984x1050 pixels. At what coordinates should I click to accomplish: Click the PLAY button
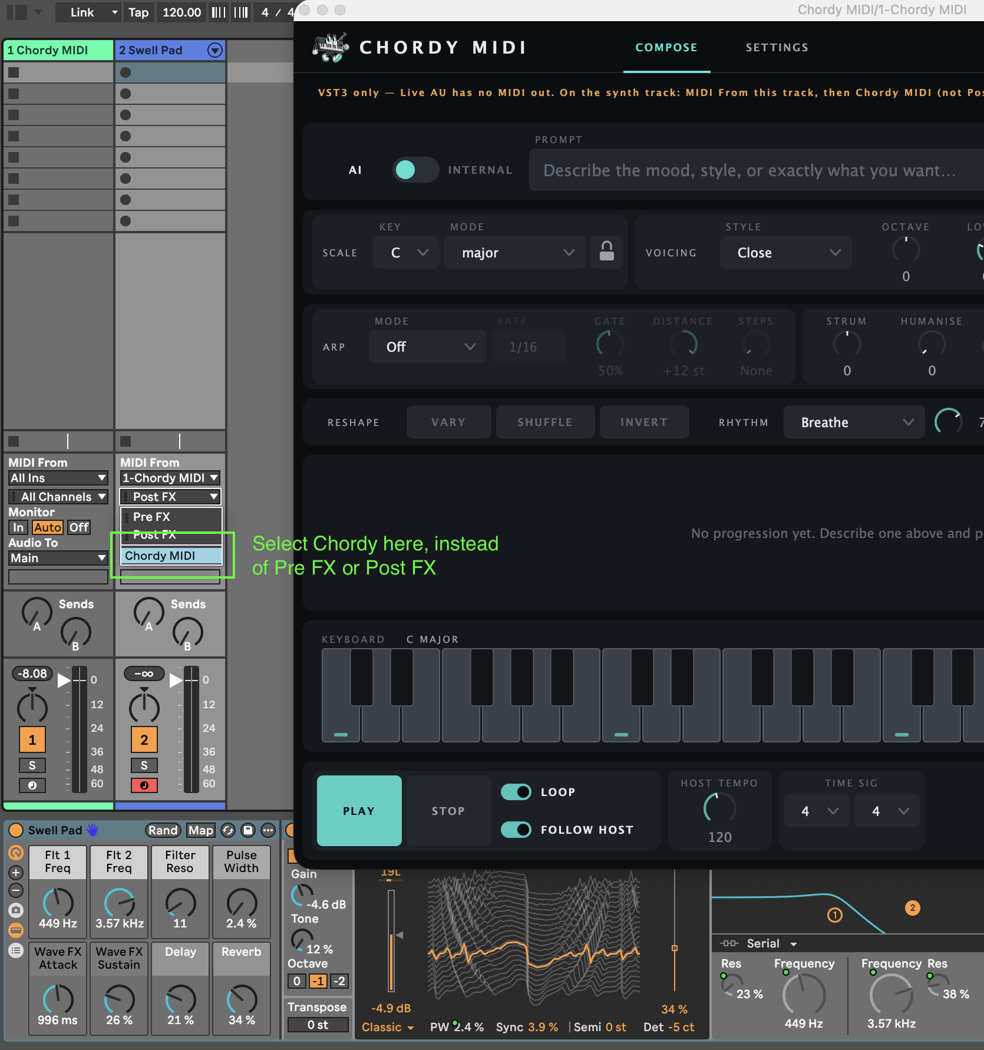[x=359, y=811]
